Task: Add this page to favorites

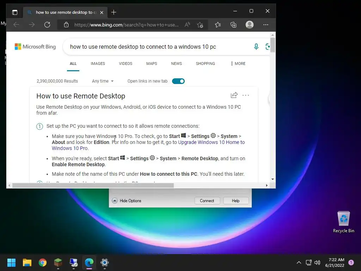Action: point(200,25)
